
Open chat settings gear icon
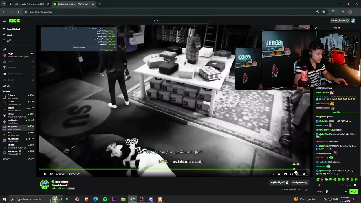tap(346, 191)
